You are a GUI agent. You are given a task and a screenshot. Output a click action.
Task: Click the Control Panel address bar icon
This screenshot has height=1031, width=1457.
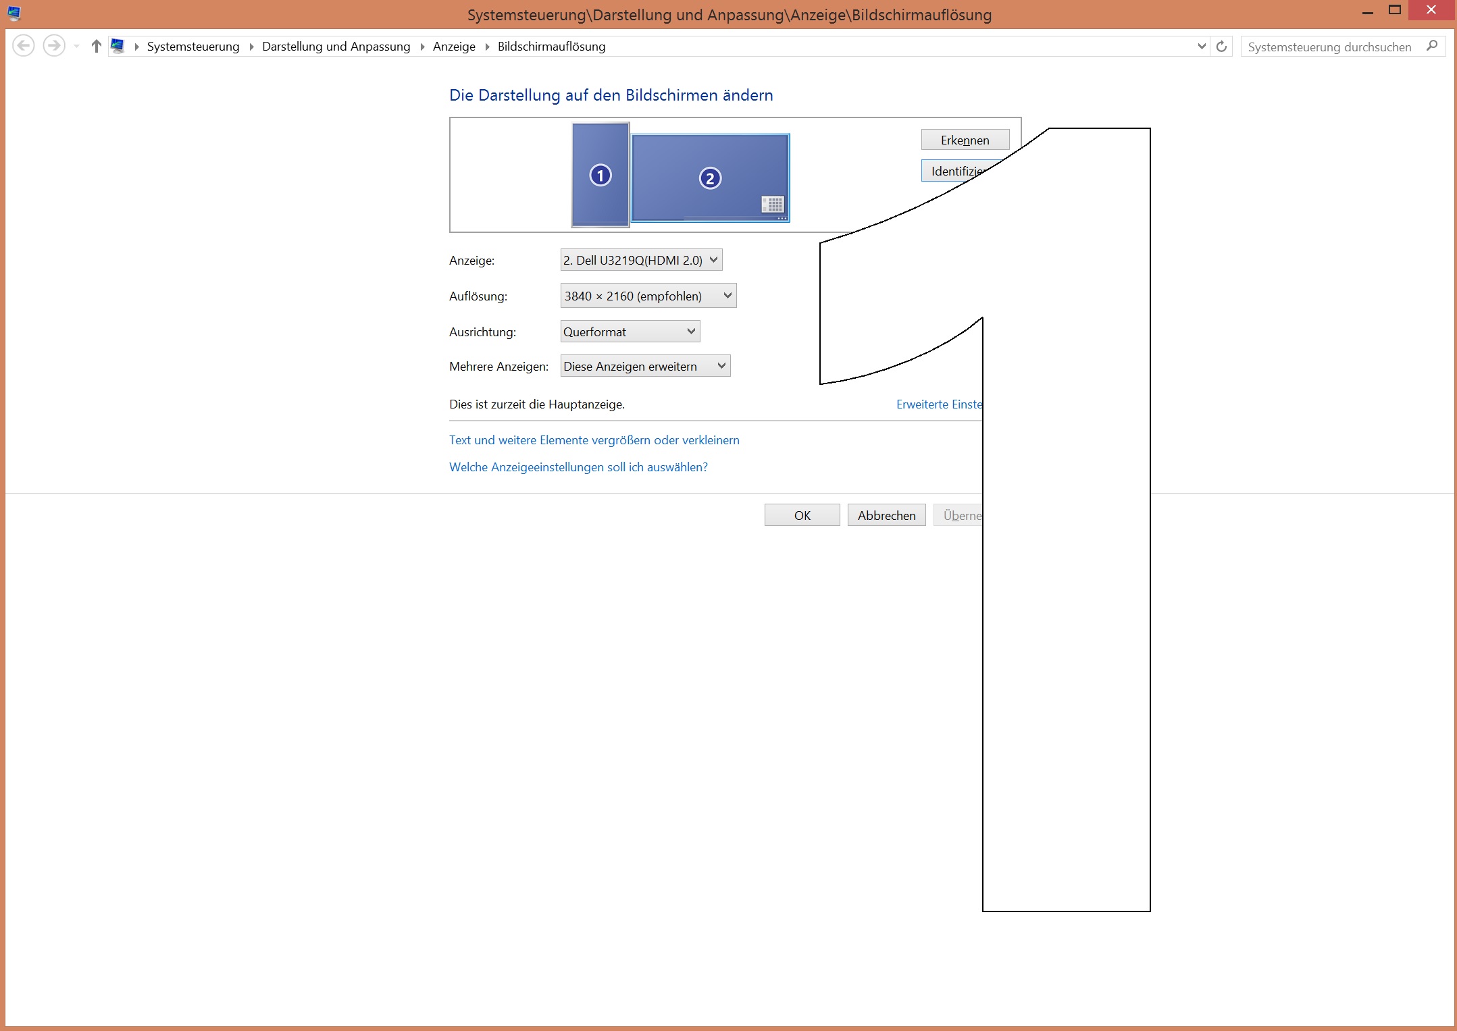[118, 46]
